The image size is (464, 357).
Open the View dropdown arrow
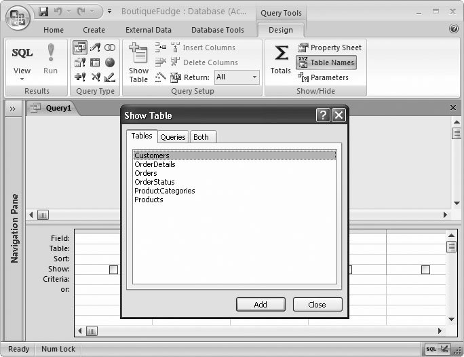(22, 79)
